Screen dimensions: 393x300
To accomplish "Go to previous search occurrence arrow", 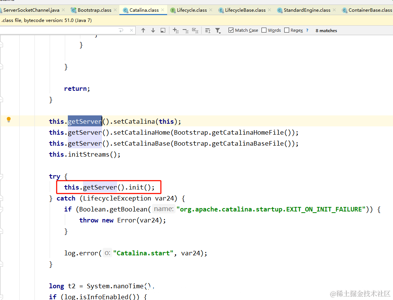I will pyautogui.click(x=143, y=30).
